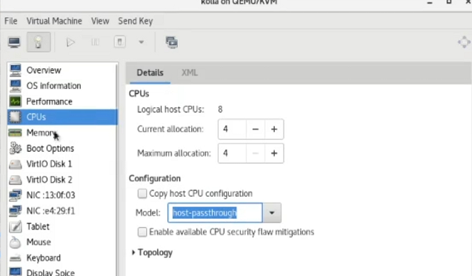
Task: Select Memory label in hardware list
Action: click(x=41, y=132)
